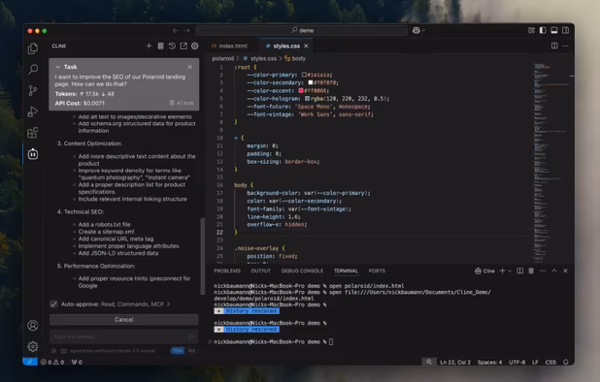Select the TERMINAL panel tab
The image size is (600, 382).
click(346, 271)
